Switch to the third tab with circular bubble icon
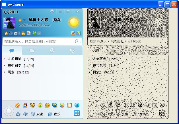 (52, 51)
